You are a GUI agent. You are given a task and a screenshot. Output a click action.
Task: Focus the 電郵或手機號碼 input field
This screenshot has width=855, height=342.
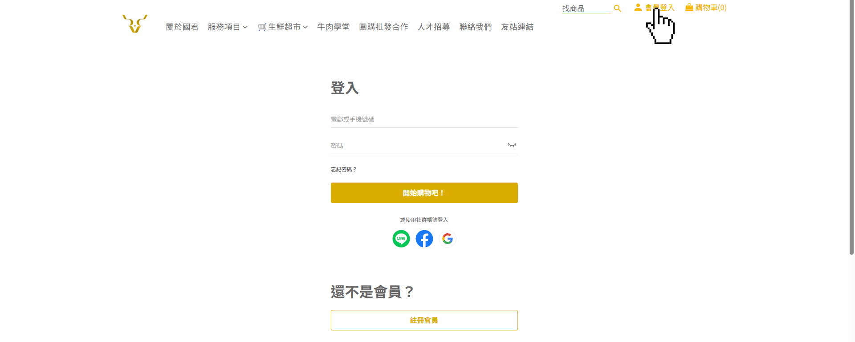click(x=424, y=119)
